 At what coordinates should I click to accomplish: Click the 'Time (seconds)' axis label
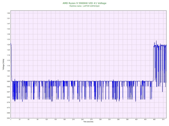[88, 122]
